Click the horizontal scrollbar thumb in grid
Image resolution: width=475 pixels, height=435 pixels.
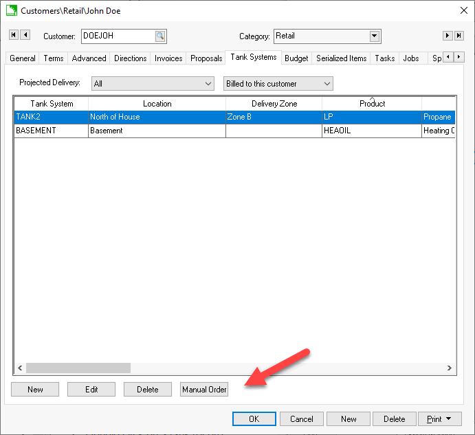78,368
